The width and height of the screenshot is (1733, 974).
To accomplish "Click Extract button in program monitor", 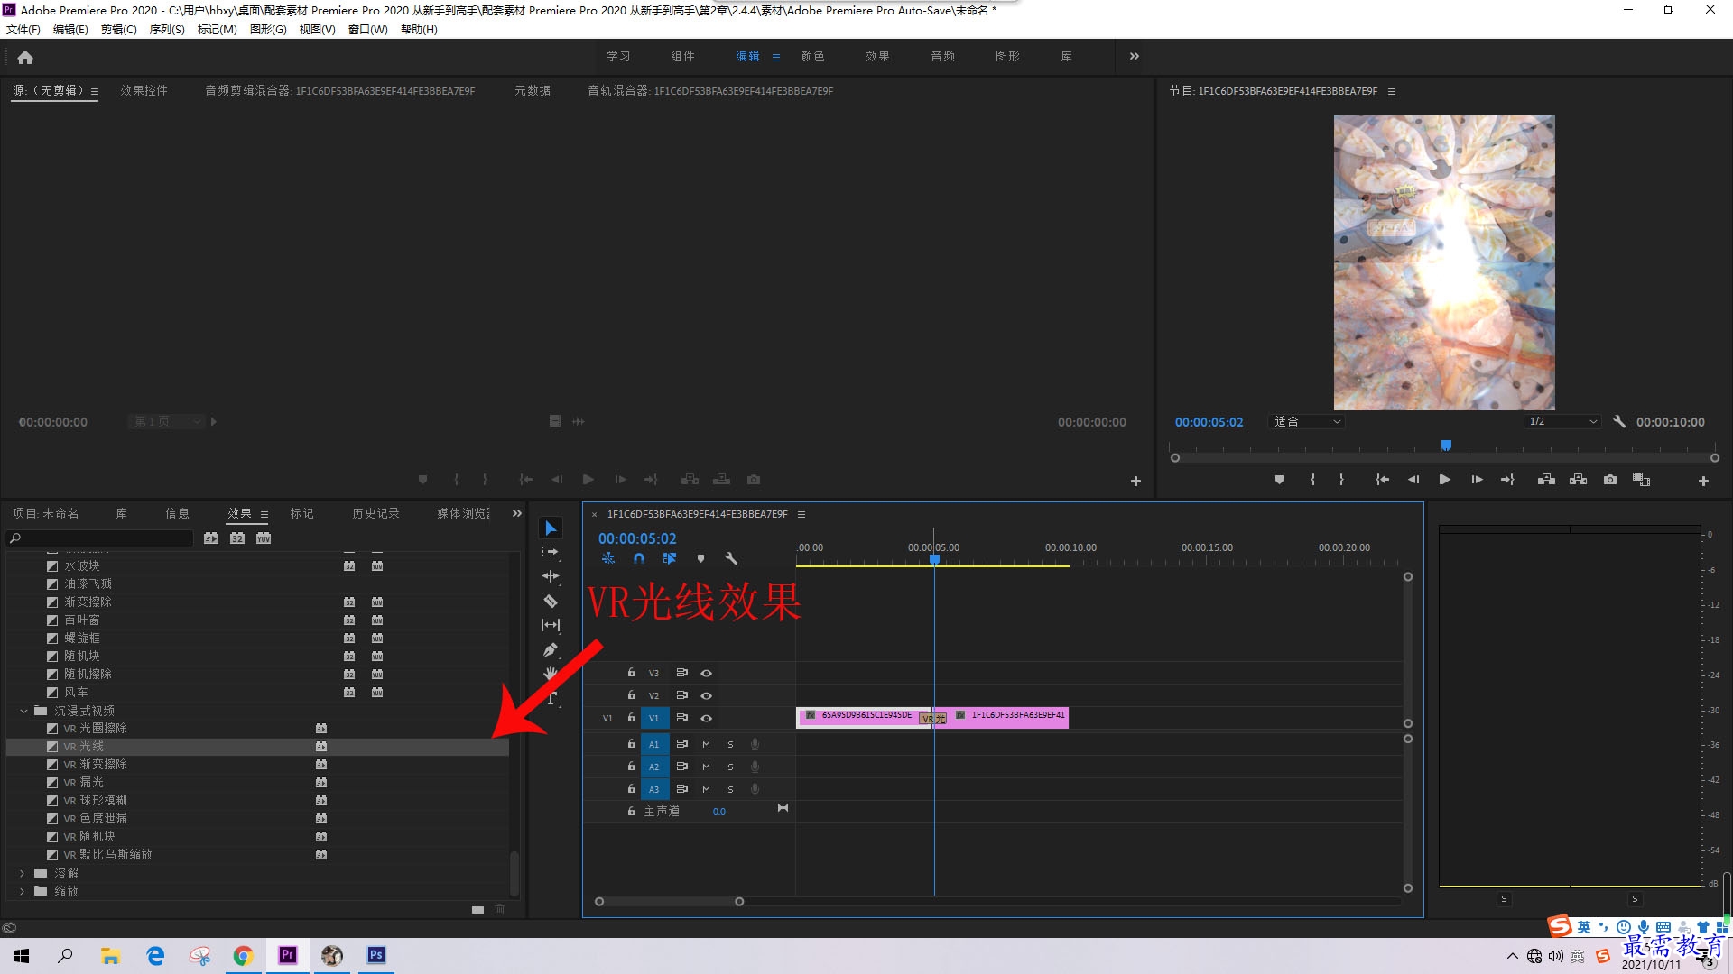I will pyautogui.click(x=1578, y=480).
